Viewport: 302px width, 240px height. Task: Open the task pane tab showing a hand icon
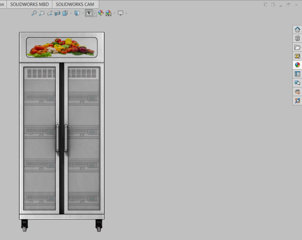[x=297, y=92]
